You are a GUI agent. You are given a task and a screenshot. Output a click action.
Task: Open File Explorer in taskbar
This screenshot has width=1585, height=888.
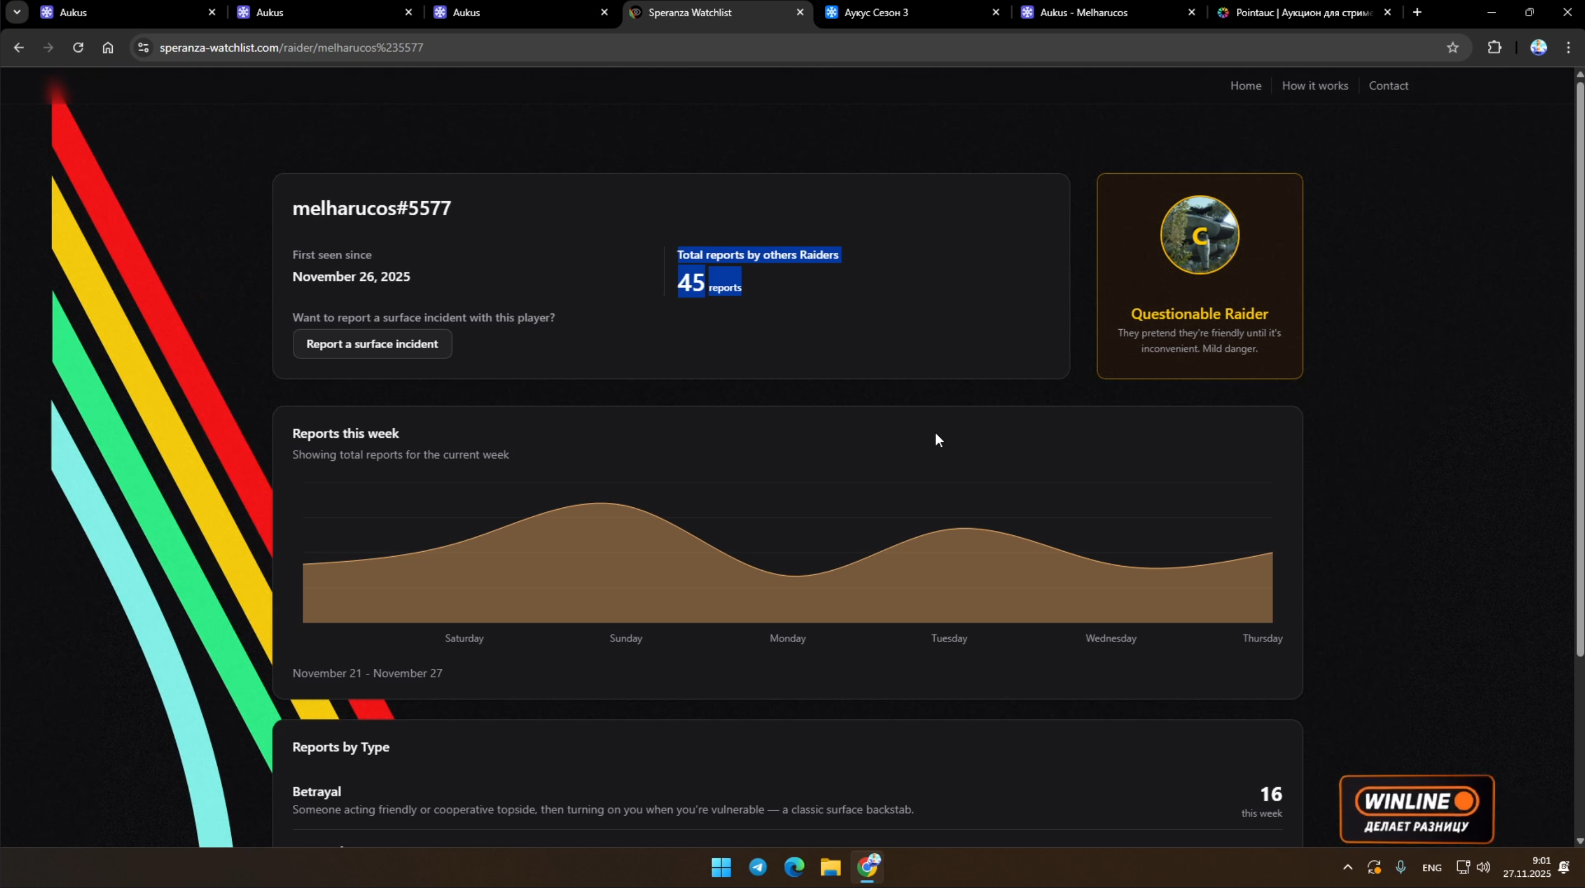[x=830, y=867]
